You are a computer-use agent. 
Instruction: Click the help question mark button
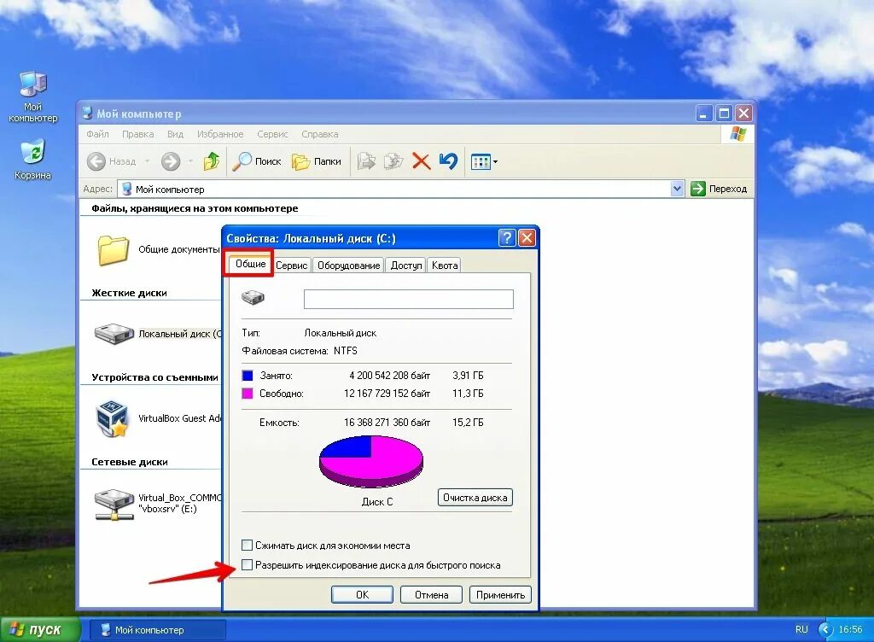coord(507,238)
